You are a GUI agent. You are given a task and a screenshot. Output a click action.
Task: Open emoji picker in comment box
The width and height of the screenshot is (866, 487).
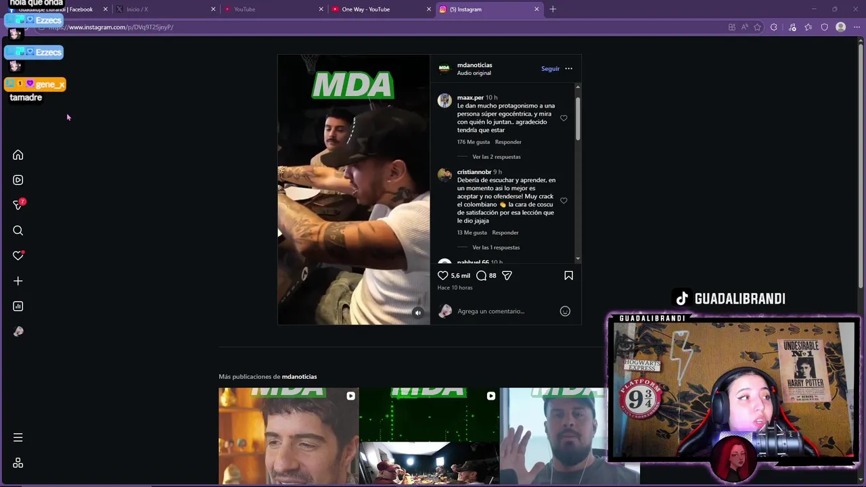[565, 311]
